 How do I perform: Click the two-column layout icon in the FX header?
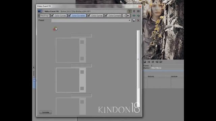pyautogui.click(x=134, y=11)
